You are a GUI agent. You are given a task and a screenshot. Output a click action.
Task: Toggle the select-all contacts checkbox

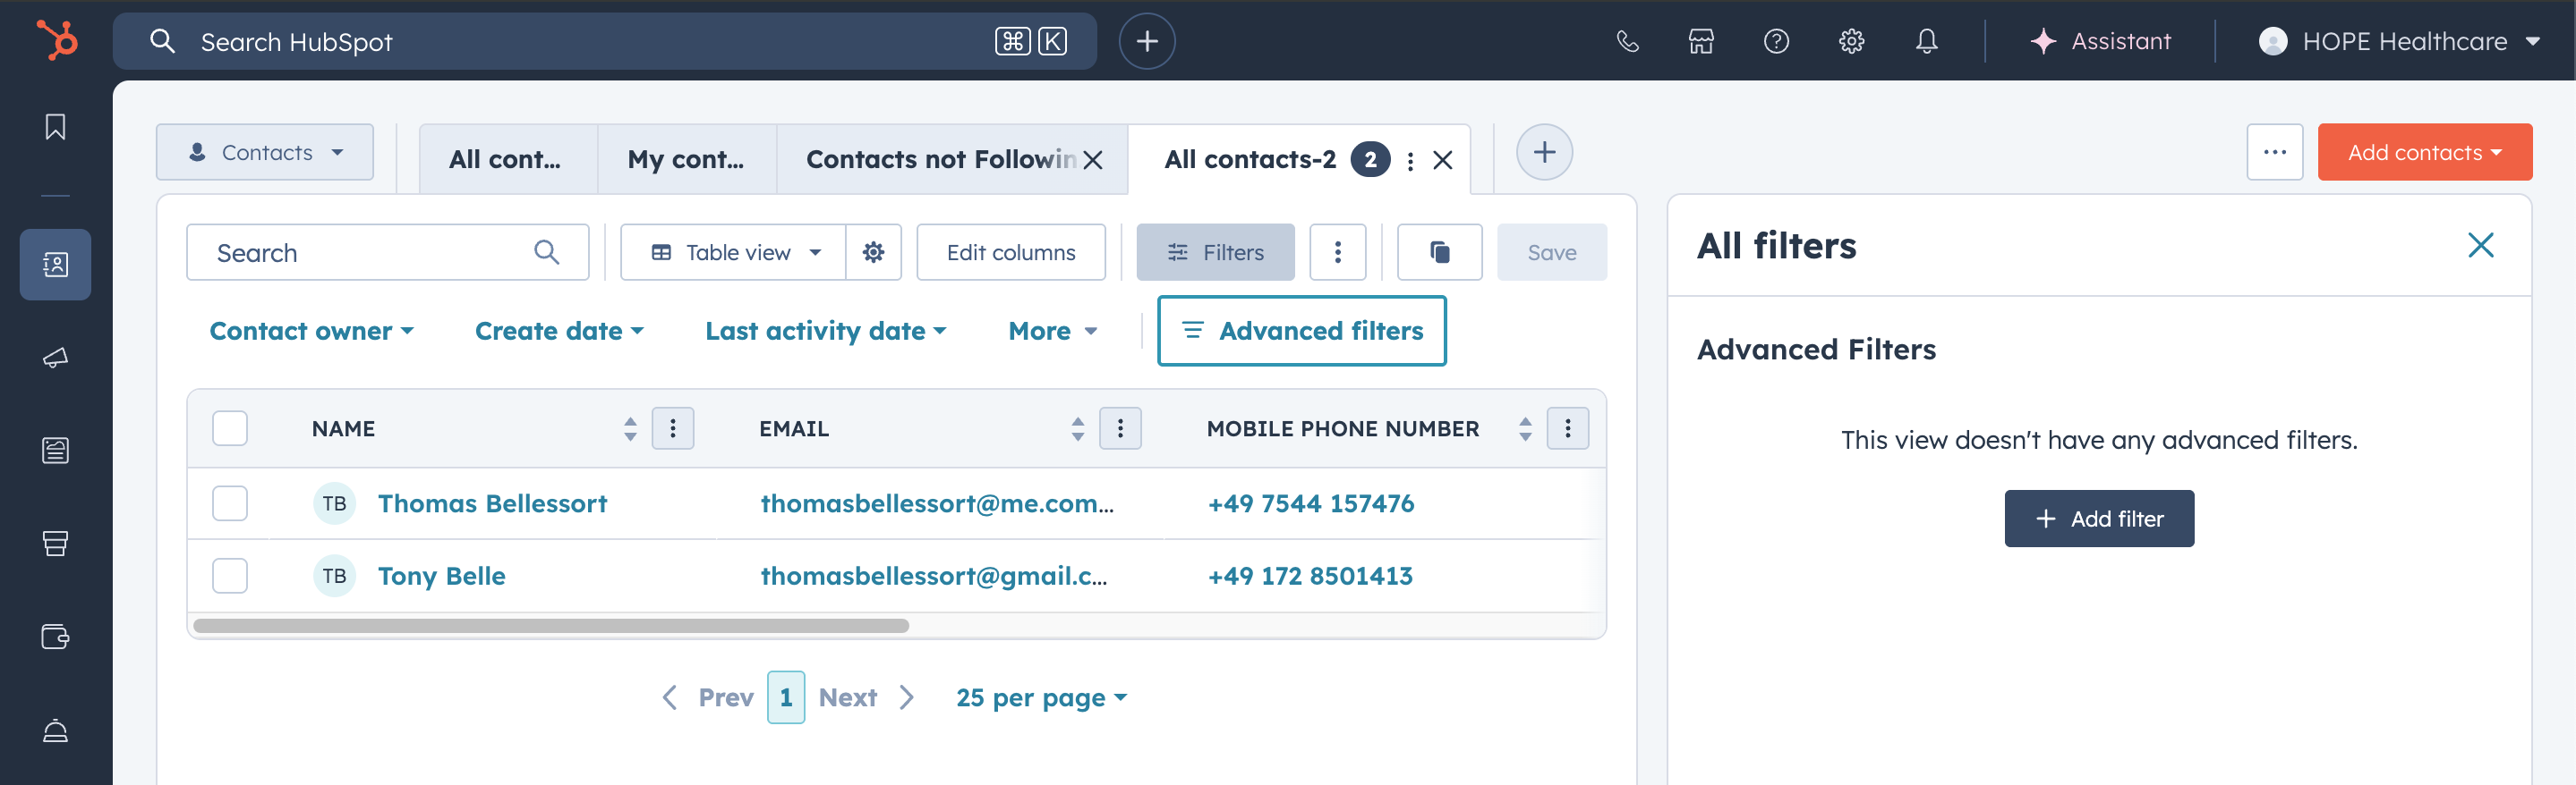click(x=230, y=428)
